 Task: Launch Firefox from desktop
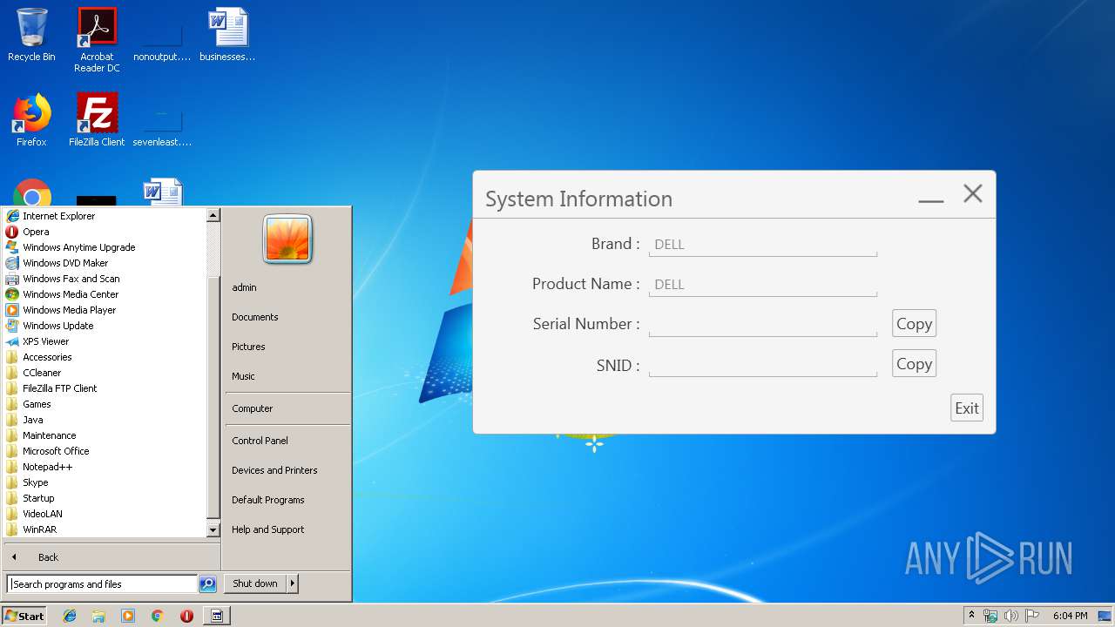(x=31, y=120)
